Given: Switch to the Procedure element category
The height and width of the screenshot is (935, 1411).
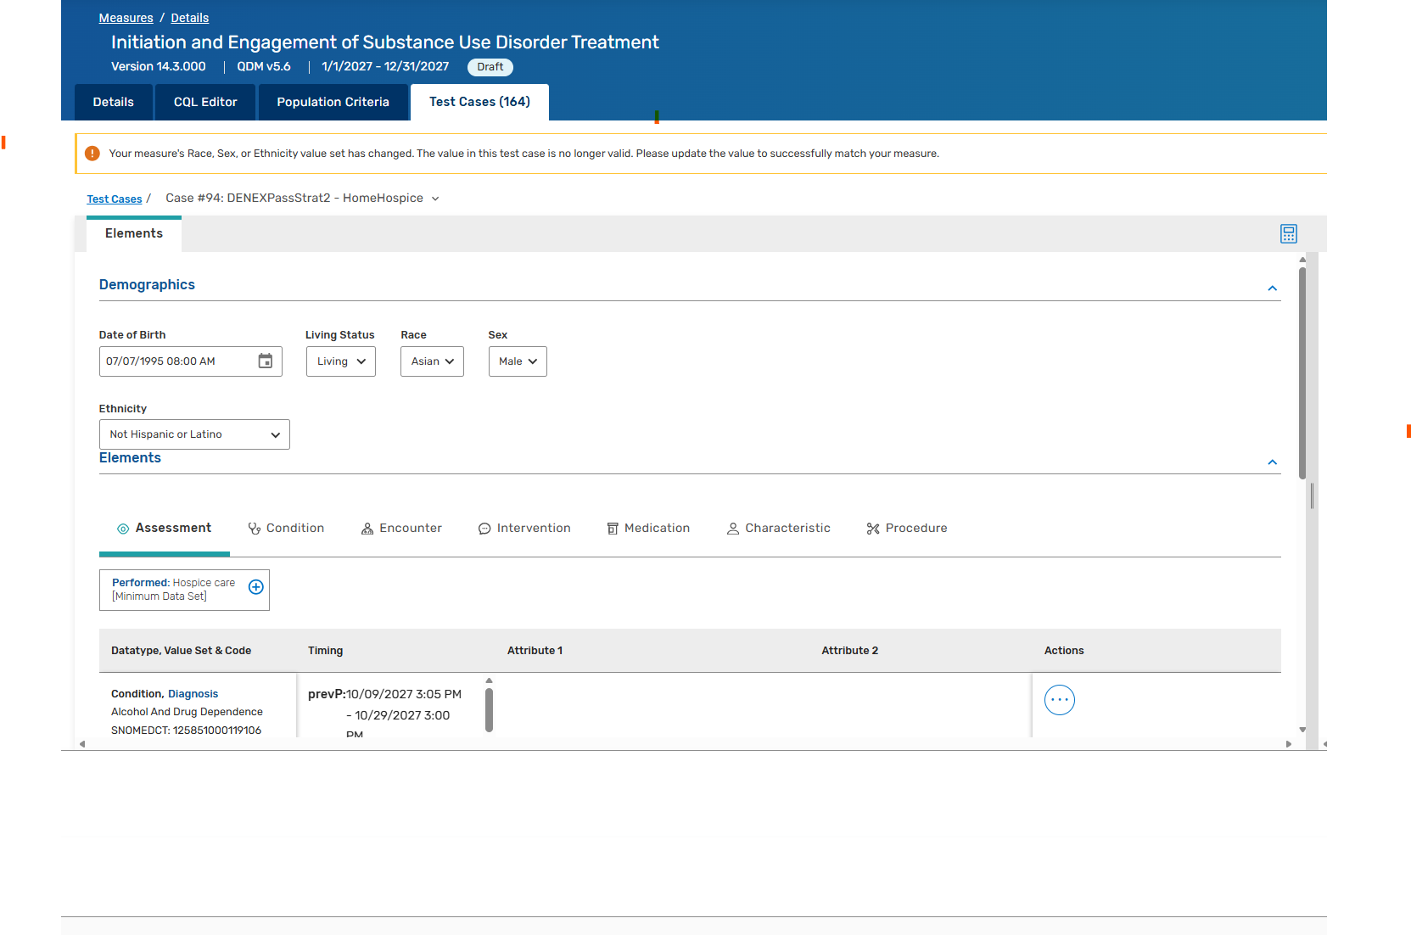Looking at the screenshot, I should click(x=906, y=529).
